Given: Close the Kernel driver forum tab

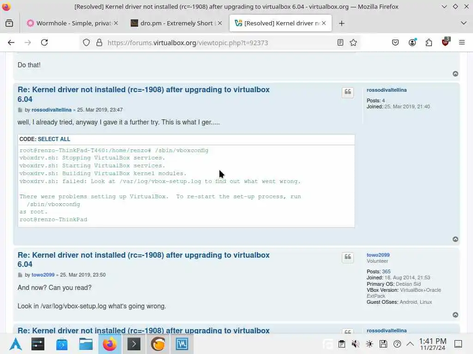Looking at the screenshot, I should click(x=324, y=23).
